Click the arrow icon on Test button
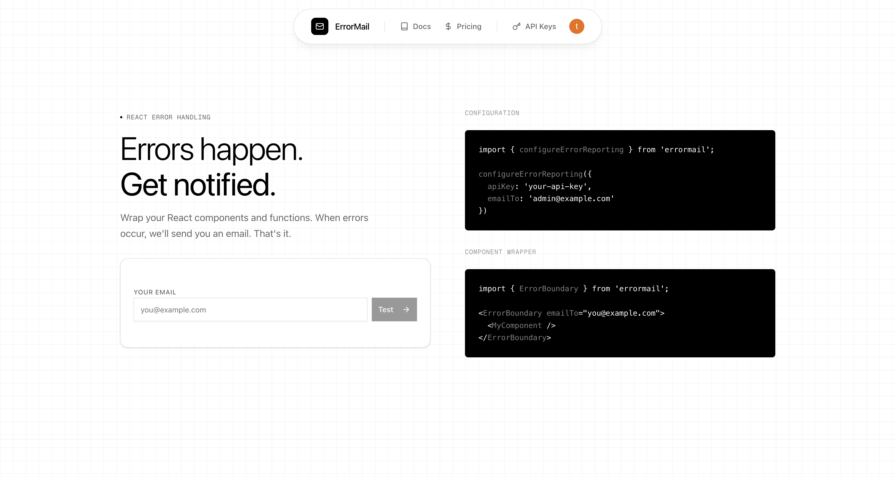This screenshot has width=896, height=477. click(406, 309)
